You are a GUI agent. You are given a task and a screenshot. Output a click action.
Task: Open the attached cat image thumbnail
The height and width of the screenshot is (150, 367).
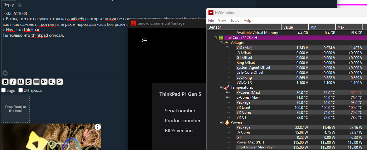coord(51,137)
